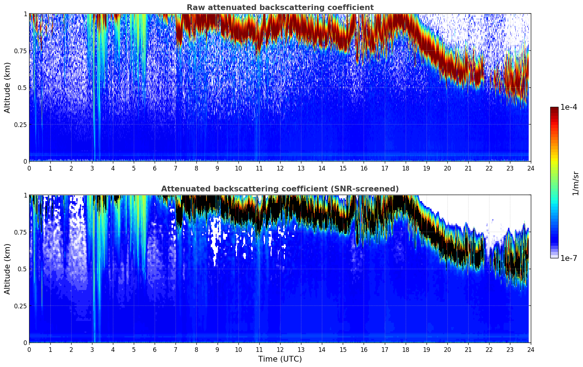Click the '1/m/sr' colorbar unit label
This screenshot has width=583, height=367.
(x=575, y=183)
